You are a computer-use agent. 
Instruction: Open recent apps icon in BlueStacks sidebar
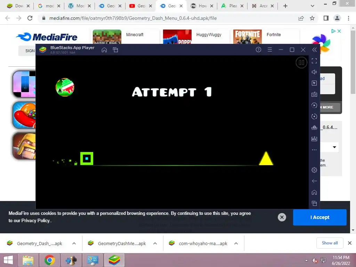(314, 203)
